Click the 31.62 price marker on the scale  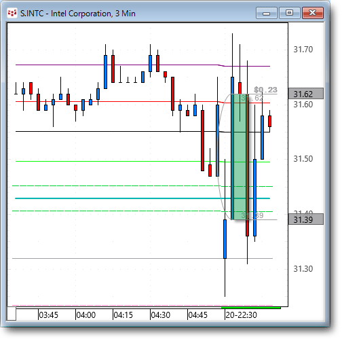[x=306, y=94]
